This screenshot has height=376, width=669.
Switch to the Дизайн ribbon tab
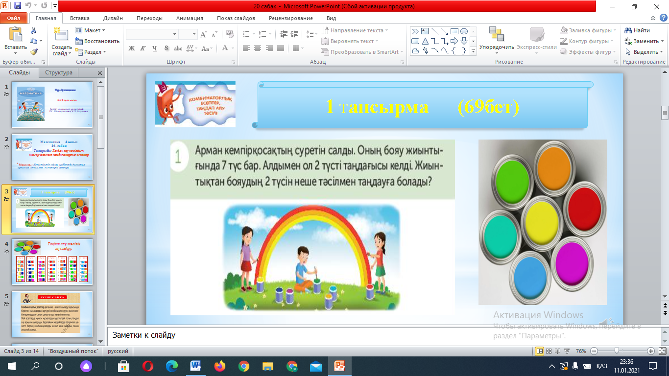point(113,18)
